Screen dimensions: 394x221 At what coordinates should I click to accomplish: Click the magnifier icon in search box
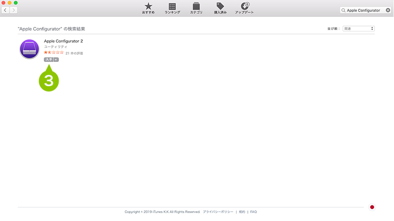pos(343,10)
